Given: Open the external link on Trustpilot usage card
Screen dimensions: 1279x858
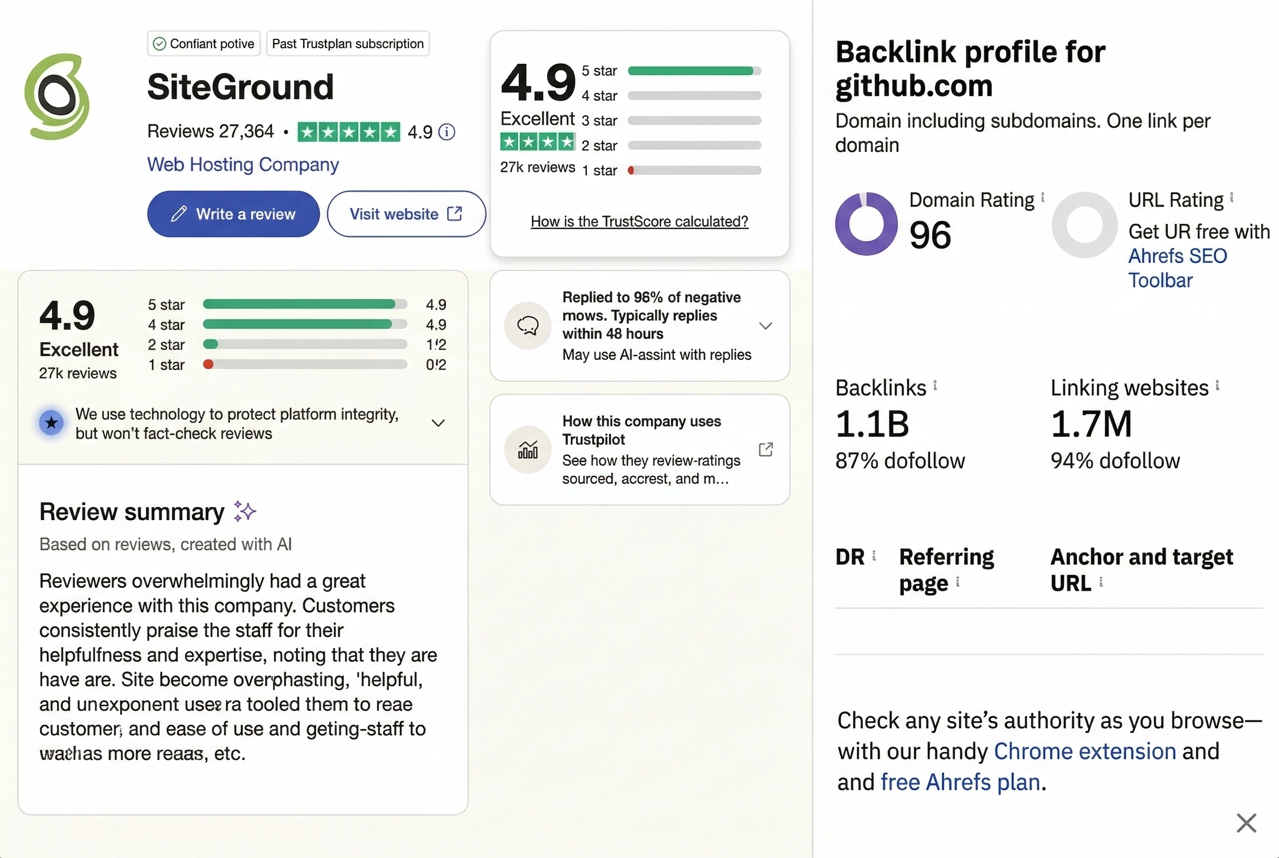Looking at the screenshot, I should [x=766, y=449].
